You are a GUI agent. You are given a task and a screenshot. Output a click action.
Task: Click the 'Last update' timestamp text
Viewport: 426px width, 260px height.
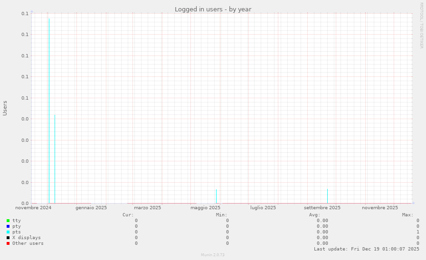click(x=366, y=249)
